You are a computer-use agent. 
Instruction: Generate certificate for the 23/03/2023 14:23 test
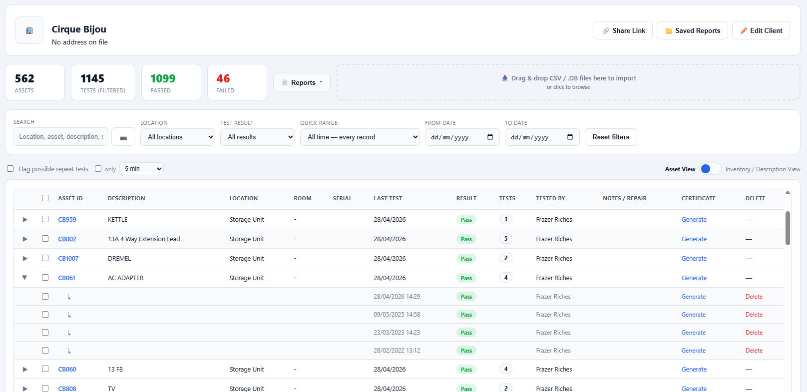(x=694, y=333)
